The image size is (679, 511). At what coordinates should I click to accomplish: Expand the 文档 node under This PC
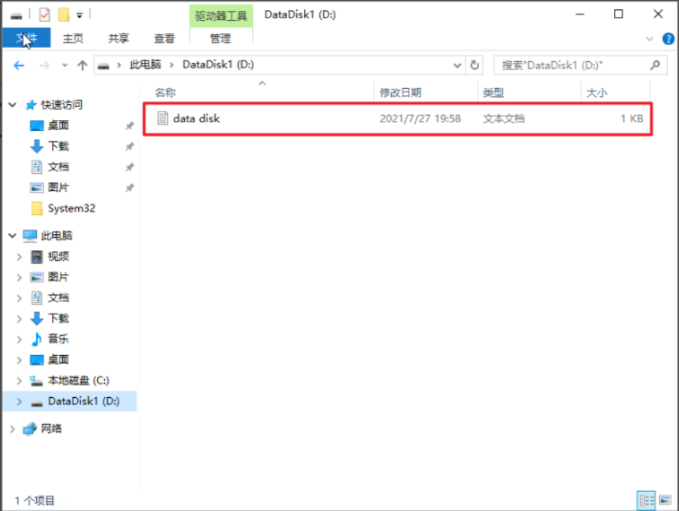(x=19, y=298)
